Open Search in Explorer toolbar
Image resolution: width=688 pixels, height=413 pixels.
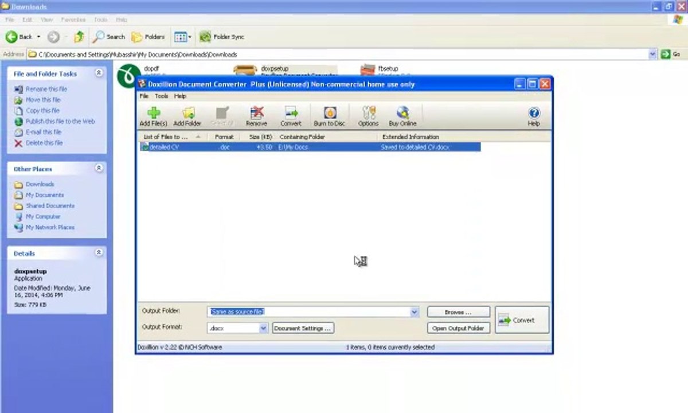[x=108, y=37]
